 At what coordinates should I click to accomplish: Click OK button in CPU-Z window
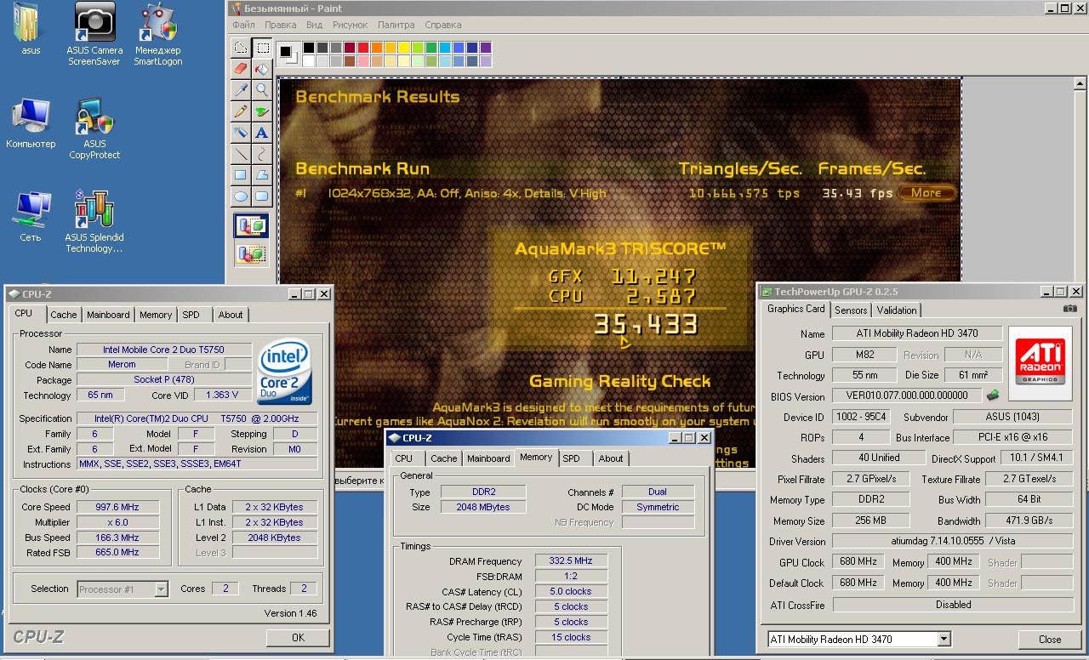tap(298, 637)
